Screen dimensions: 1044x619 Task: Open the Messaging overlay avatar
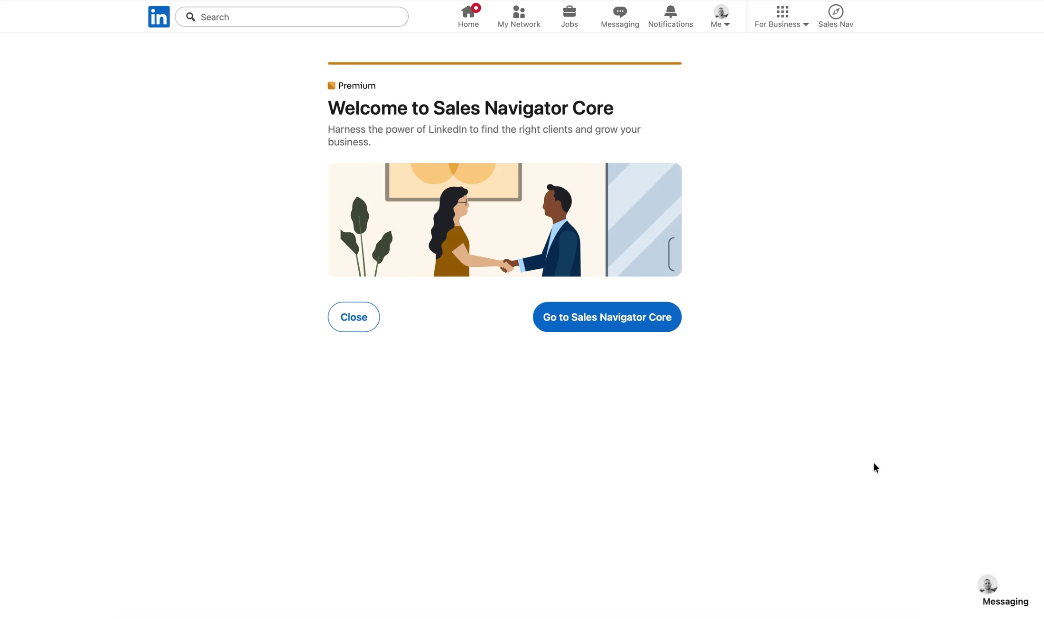pos(987,584)
